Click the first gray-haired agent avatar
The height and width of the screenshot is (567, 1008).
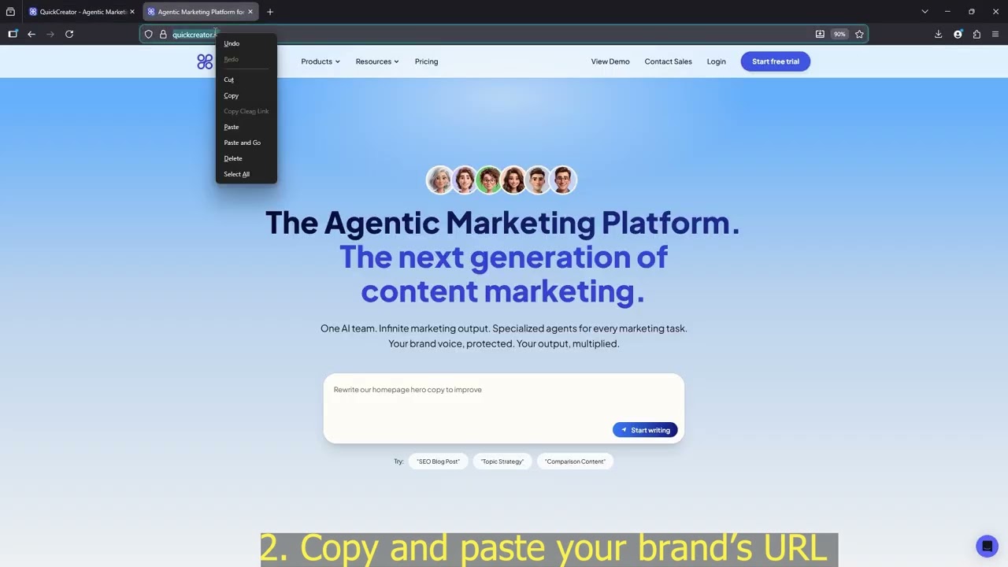(440, 180)
